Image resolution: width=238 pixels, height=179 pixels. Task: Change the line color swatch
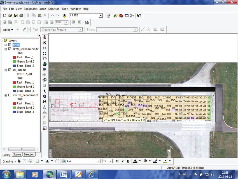pyautogui.click(x=155, y=161)
